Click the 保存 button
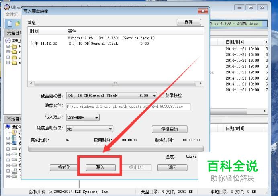278x196 pixels. click(189, 22)
